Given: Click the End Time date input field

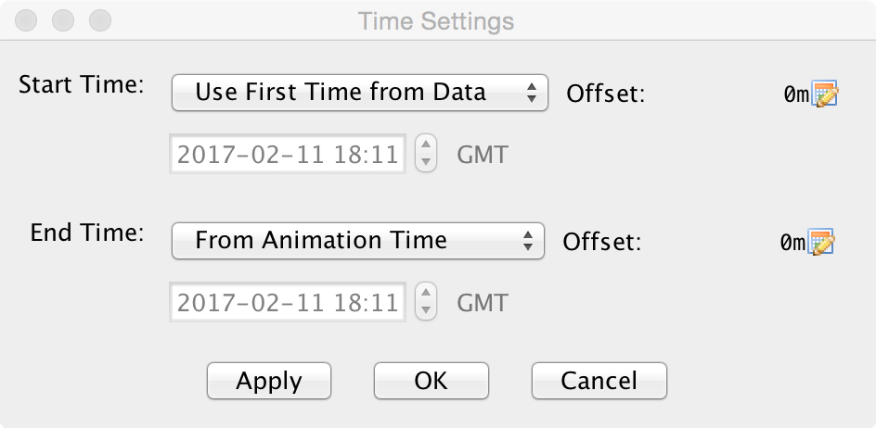Looking at the screenshot, I should point(288,302).
